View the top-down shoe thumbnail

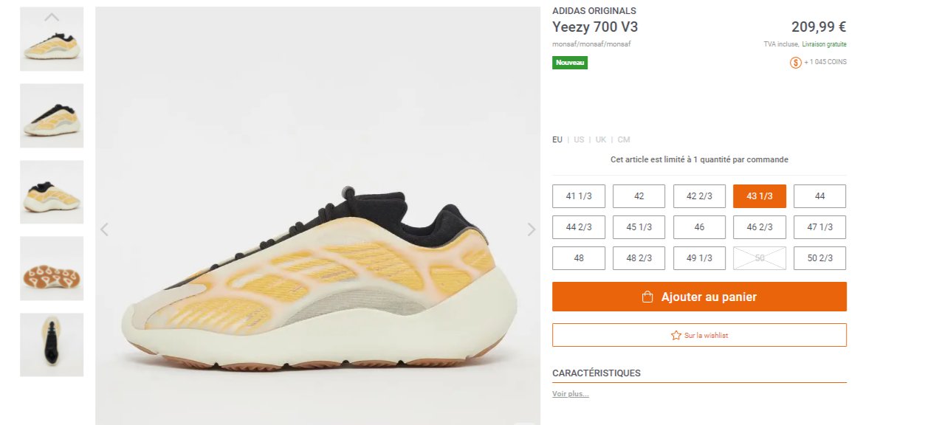point(52,345)
